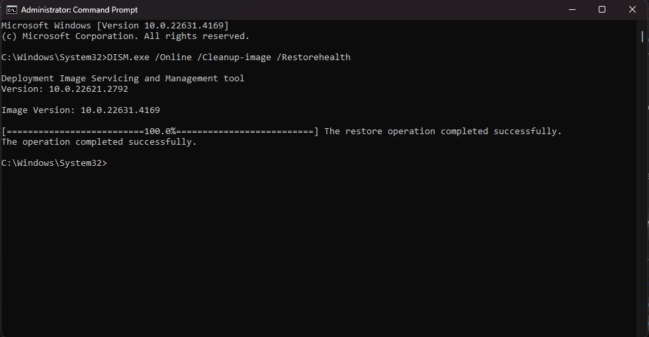
Task: Click the "Microsoft Windows [Version 10.0.22631.4169]" line
Action: point(115,25)
